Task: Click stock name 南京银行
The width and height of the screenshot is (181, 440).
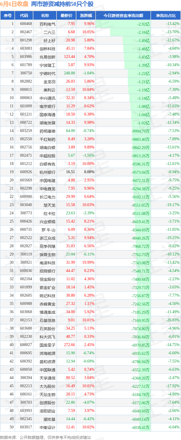Action: pyautogui.click(x=48, y=106)
